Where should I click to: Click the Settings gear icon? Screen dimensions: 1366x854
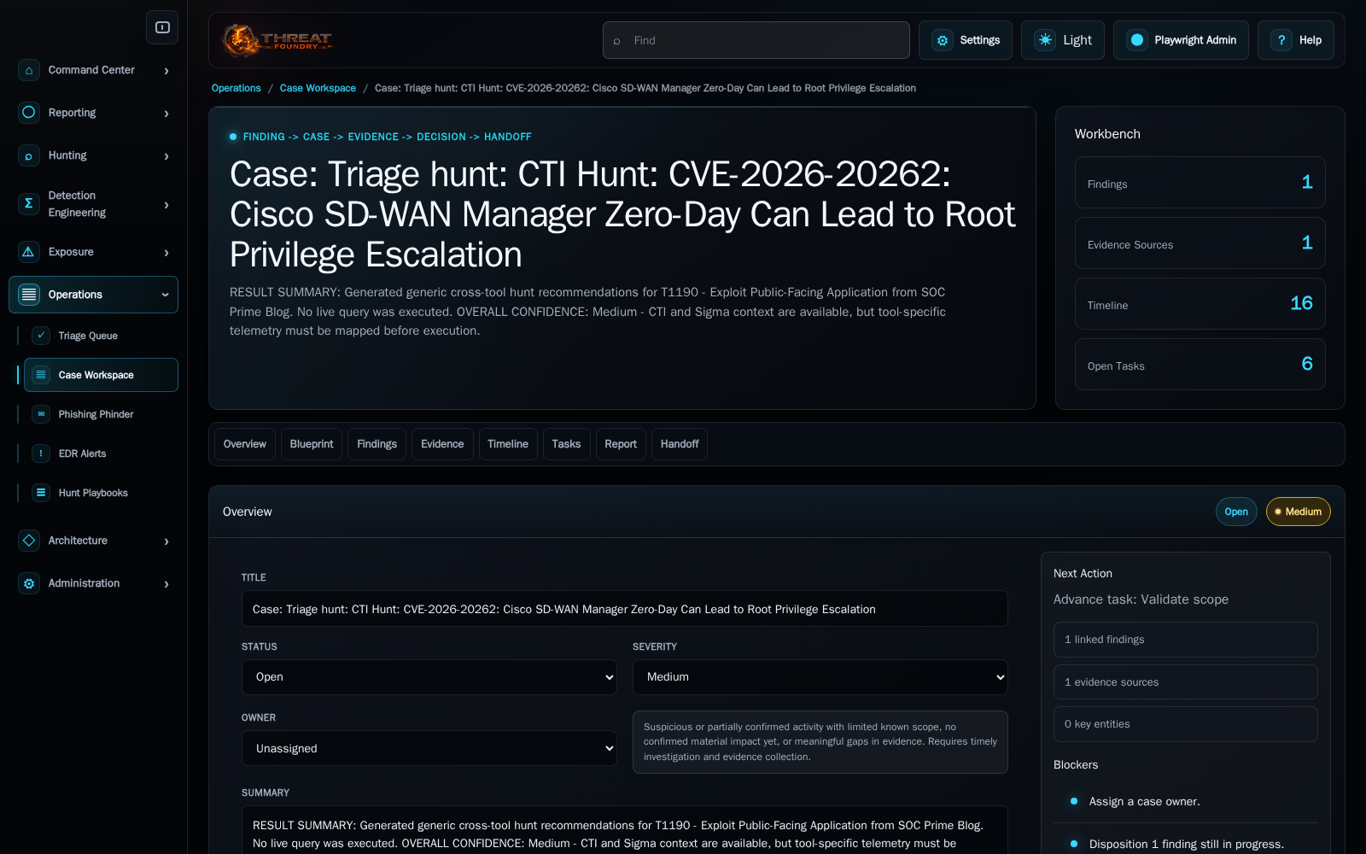(x=943, y=40)
